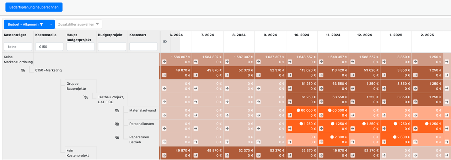The image size is (451, 160).
Task: Click arrow icon in Materialaufwand 10. 2024 cell
Action: pos(290,115)
